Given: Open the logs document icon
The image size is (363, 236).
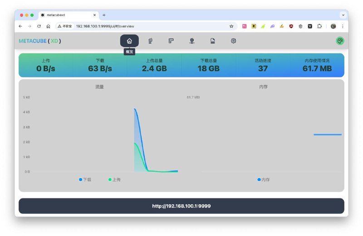Looking at the screenshot, I should coord(212,41).
